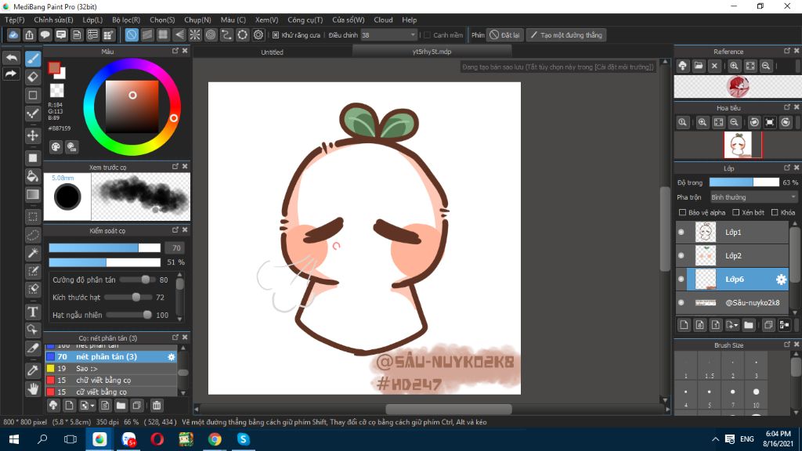
Task: Undock the Lớp layer panel
Action: [x=787, y=168]
